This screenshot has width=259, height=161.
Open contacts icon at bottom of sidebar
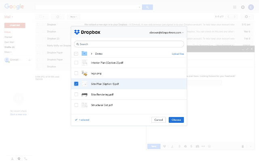[x=13, y=159]
